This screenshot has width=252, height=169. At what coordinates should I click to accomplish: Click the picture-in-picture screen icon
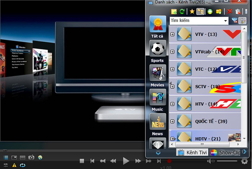coord(14,158)
